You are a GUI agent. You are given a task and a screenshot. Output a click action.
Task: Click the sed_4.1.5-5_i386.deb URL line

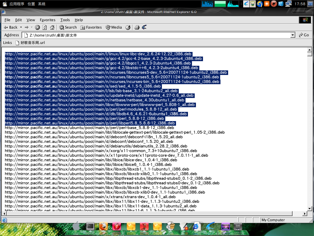(x=83, y=86)
